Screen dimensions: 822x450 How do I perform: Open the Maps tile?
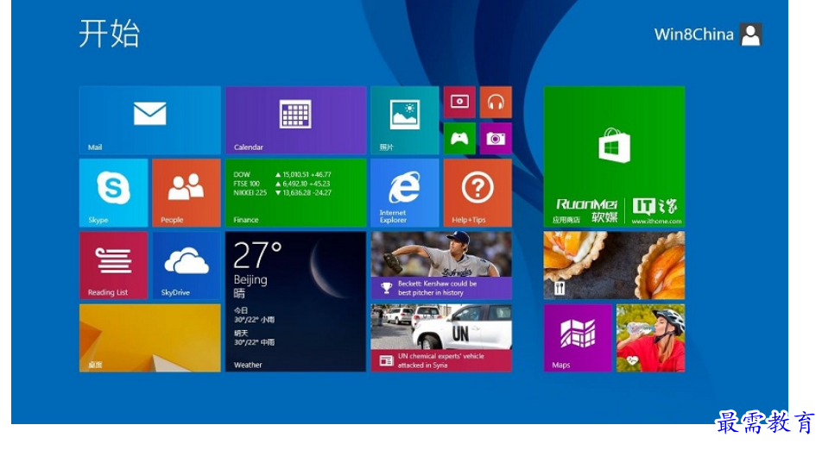pos(578,338)
